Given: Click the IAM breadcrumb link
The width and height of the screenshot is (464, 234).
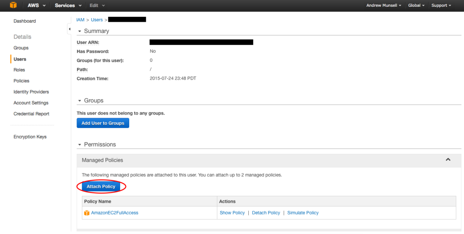Looking at the screenshot, I should [80, 20].
